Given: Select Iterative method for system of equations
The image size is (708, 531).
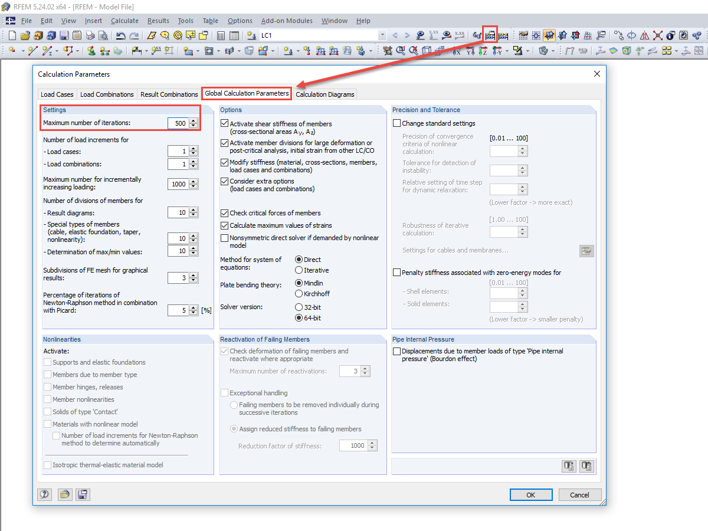Looking at the screenshot, I should [x=299, y=270].
